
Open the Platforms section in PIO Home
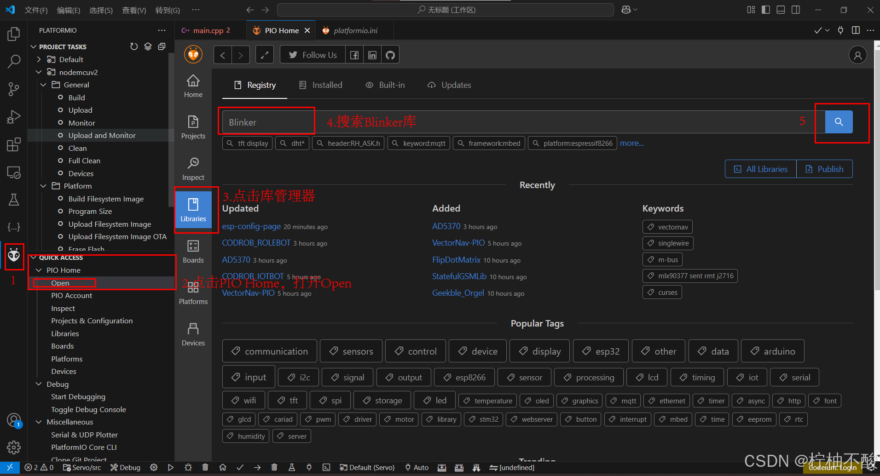(x=193, y=293)
